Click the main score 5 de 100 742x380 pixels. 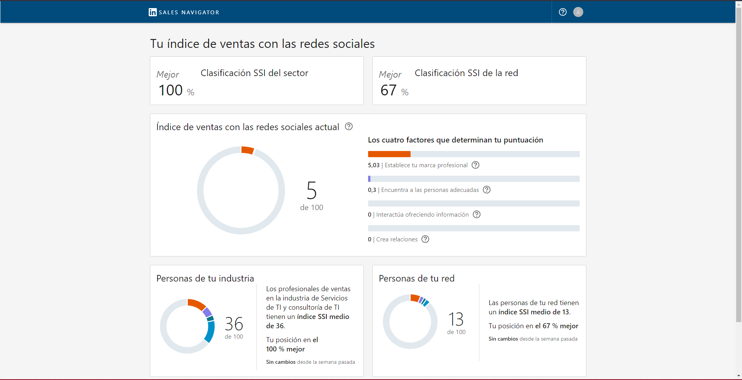pos(312,196)
